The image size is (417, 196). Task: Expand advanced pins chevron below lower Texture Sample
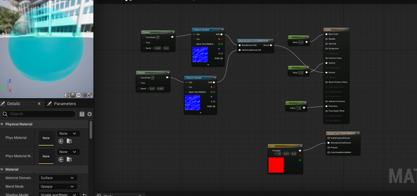(200, 112)
